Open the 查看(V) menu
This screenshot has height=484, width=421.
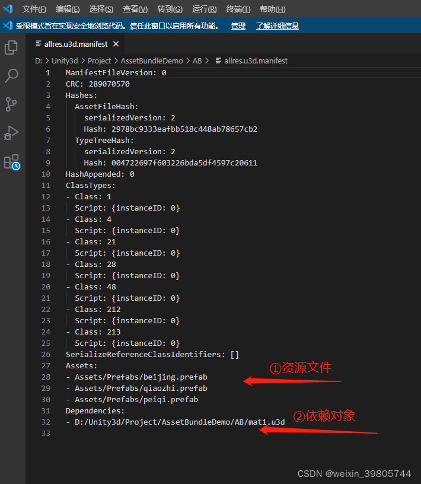click(135, 9)
